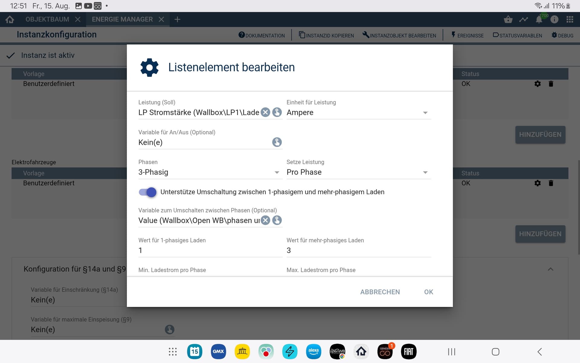Collapse the §14a configuration section chevron

point(550,269)
